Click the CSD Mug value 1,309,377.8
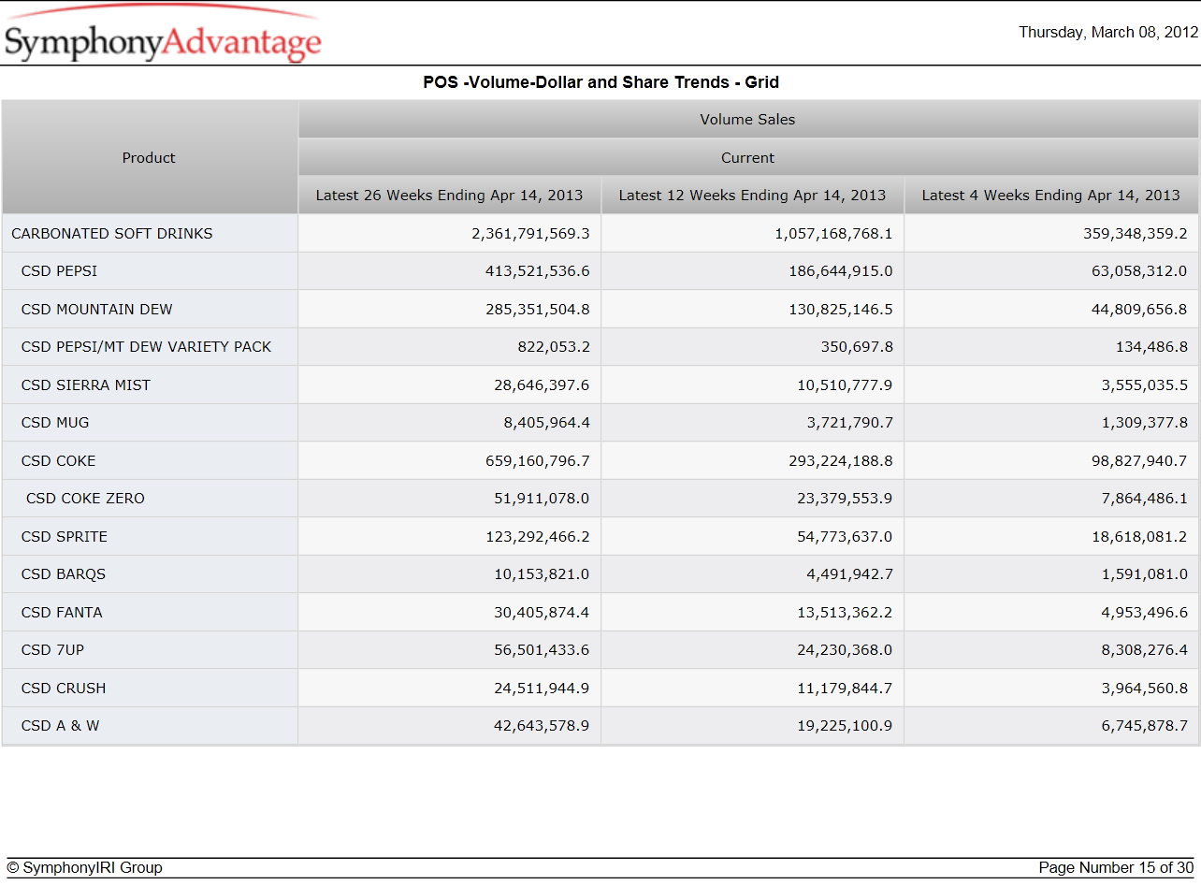The image size is (1201, 885). (1144, 423)
